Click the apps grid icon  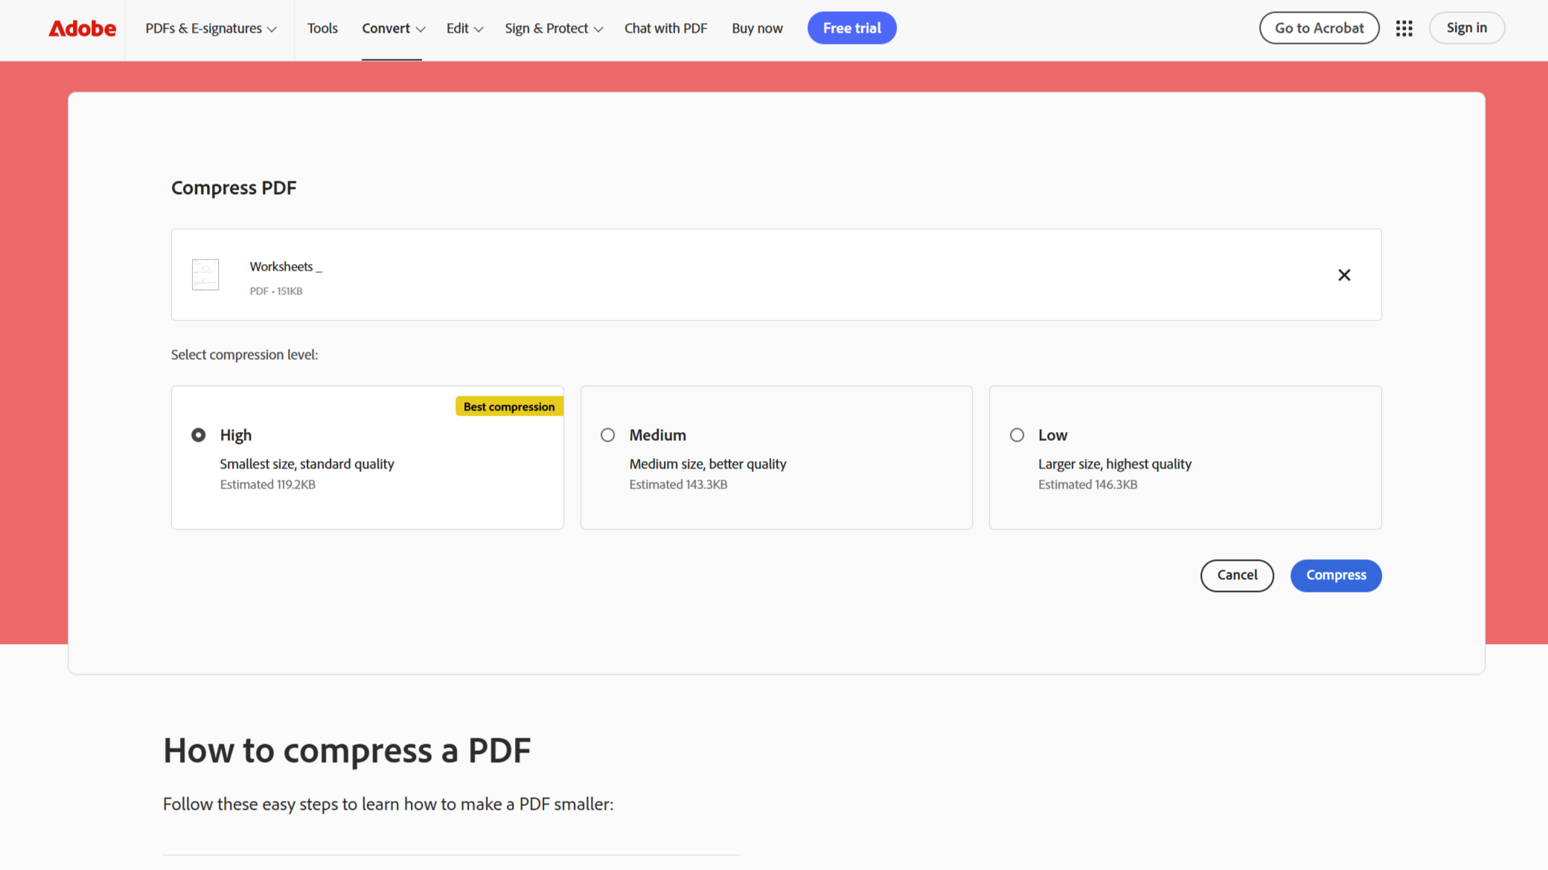[x=1404, y=27]
